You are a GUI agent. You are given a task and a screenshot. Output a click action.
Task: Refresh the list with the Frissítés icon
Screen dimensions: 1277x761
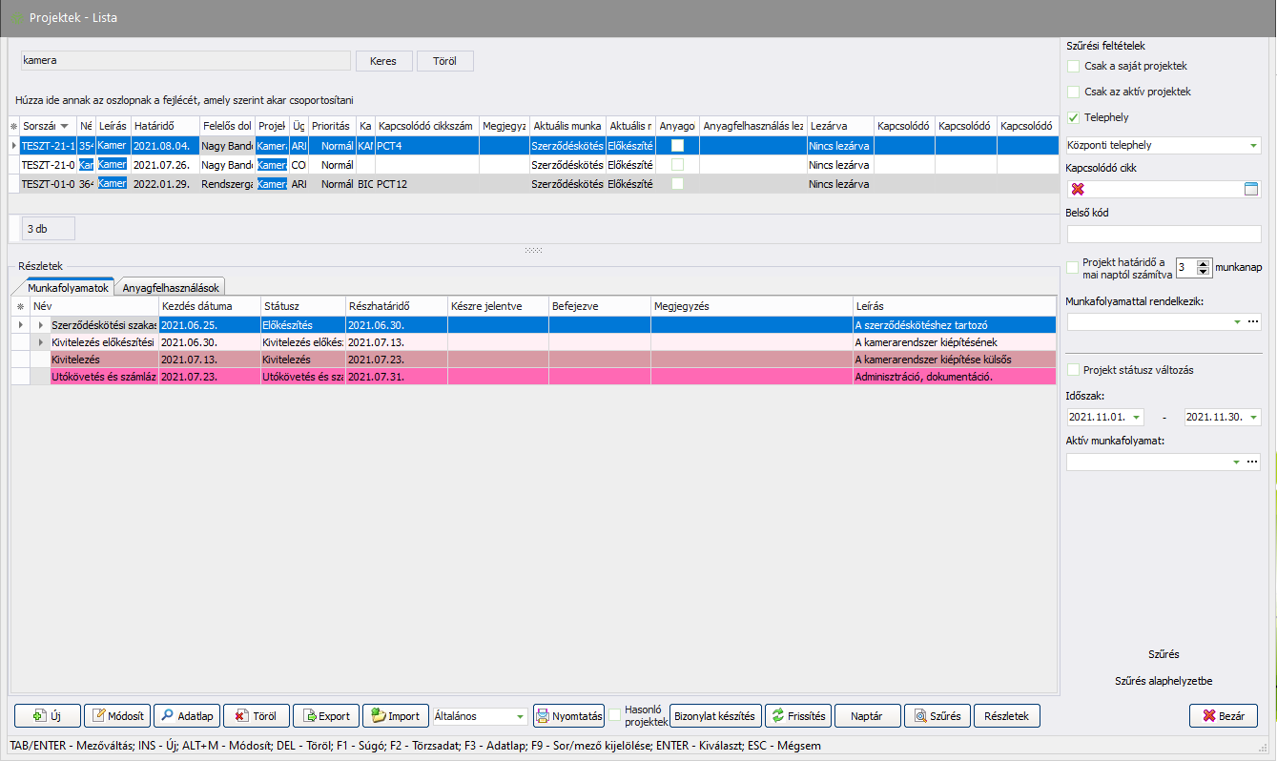[x=798, y=716]
